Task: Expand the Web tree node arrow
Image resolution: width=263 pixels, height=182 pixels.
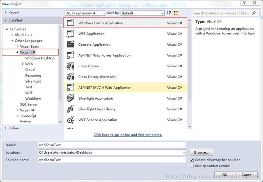Action: coord(23,64)
